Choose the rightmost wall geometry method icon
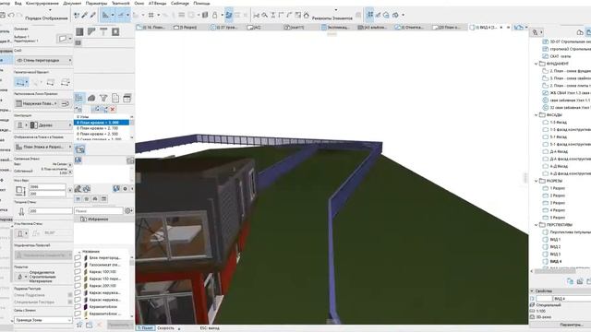 (66, 82)
